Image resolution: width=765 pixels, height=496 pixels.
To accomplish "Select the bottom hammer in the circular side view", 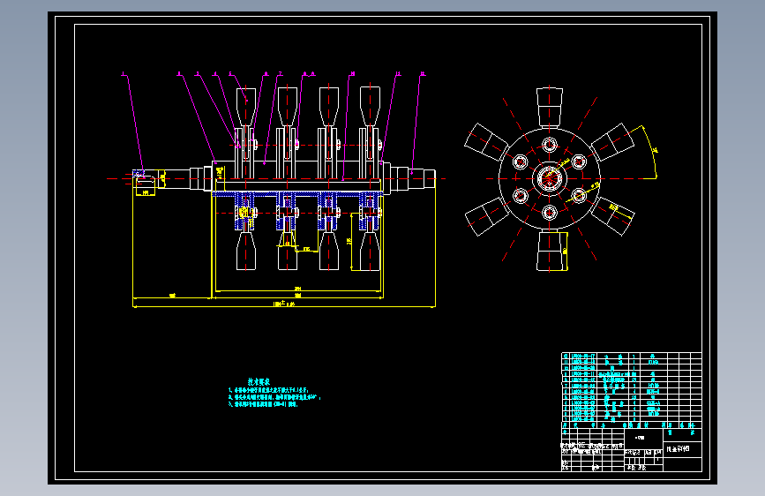I will 551,251.
